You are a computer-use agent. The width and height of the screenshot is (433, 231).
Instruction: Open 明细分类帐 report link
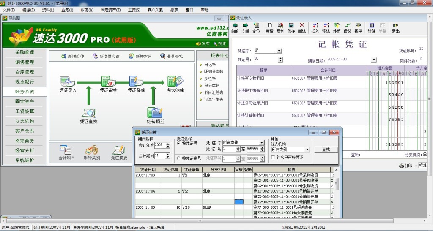pos(214,71)
